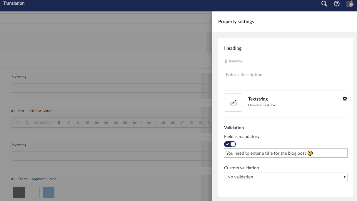
Task: Edit the Heading property name
Action: (x=233, y=48)
